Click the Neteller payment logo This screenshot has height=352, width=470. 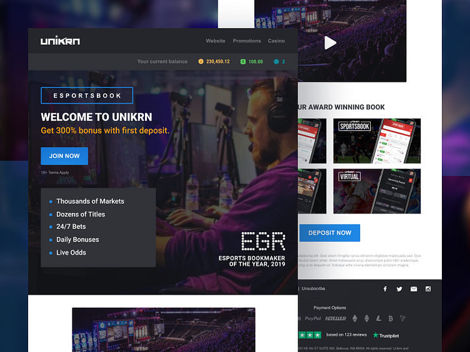[336, 318]
